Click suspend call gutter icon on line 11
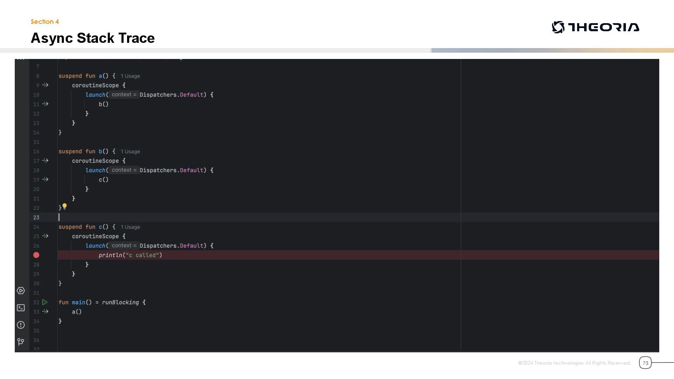 coord(45,104)
